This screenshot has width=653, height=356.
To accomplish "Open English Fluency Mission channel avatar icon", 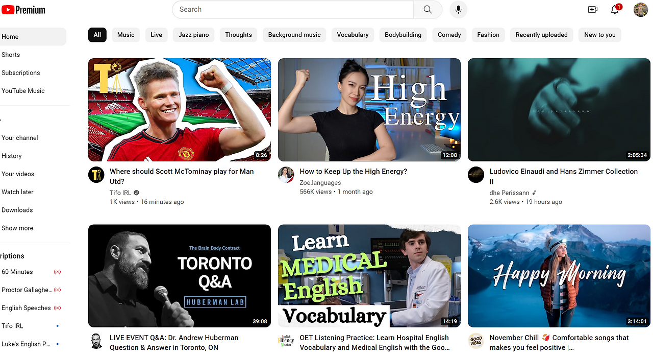I will pos(286,341).
